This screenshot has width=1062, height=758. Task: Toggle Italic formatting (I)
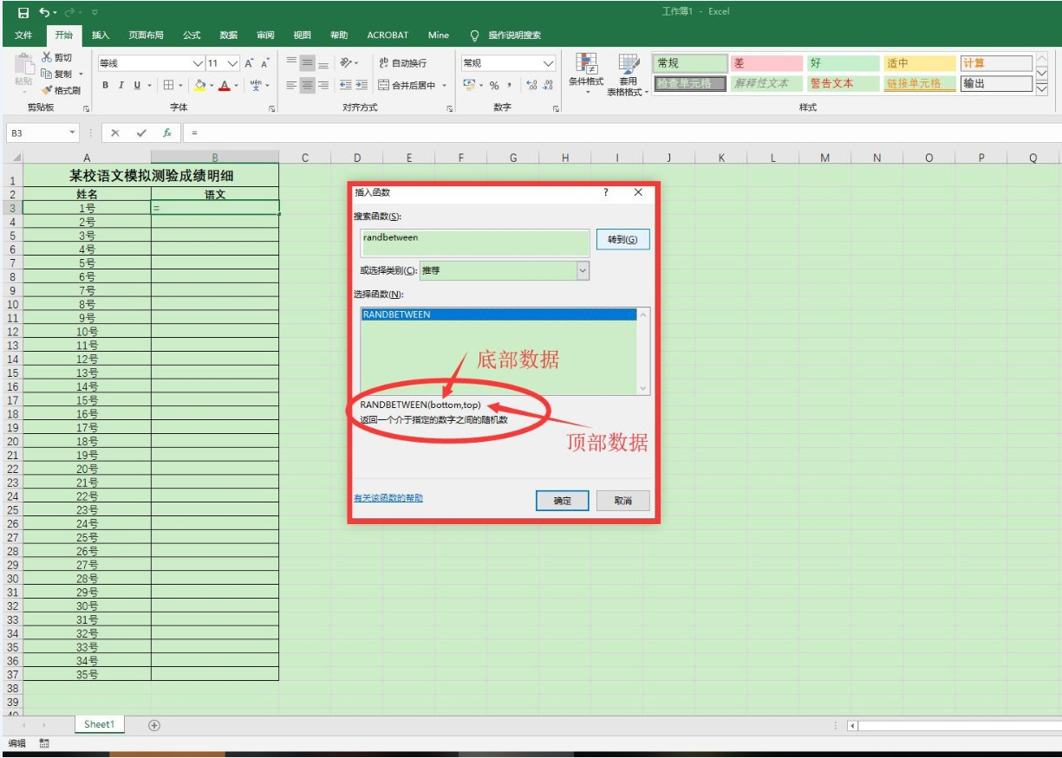121,85
